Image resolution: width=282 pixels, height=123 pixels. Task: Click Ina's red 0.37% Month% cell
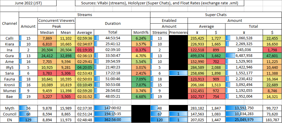pos(141,49)
